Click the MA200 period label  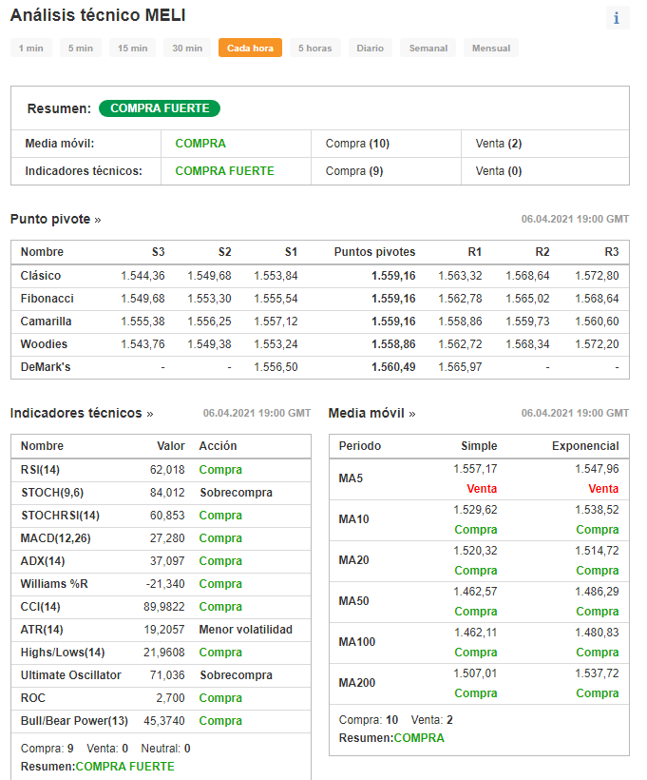click(x=357, y=683)
